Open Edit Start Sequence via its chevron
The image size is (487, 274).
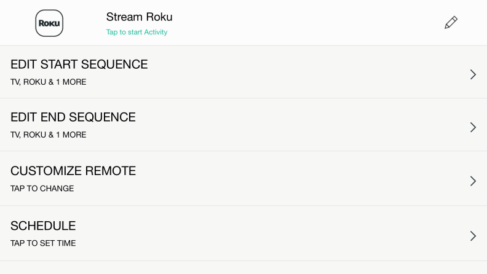[473, 74]
